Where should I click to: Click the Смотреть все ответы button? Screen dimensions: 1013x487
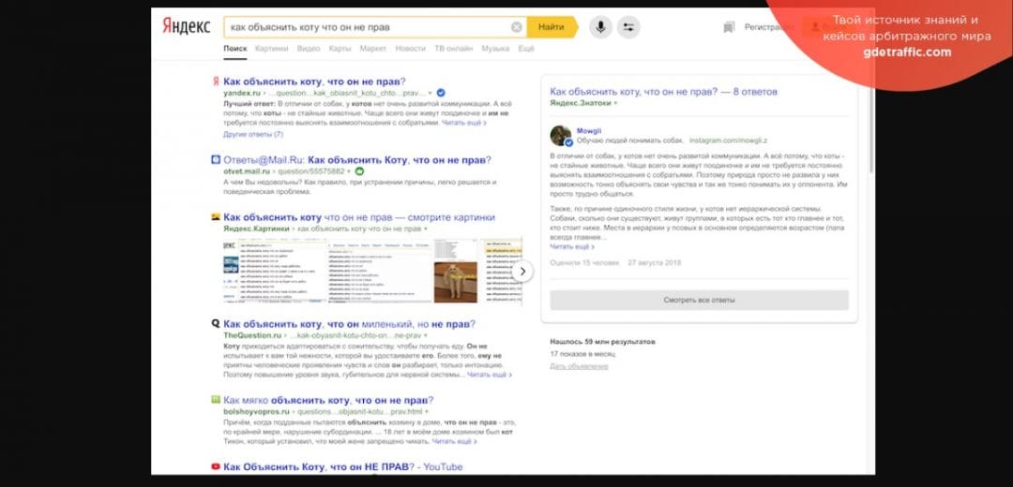click(x=699, y=300)
